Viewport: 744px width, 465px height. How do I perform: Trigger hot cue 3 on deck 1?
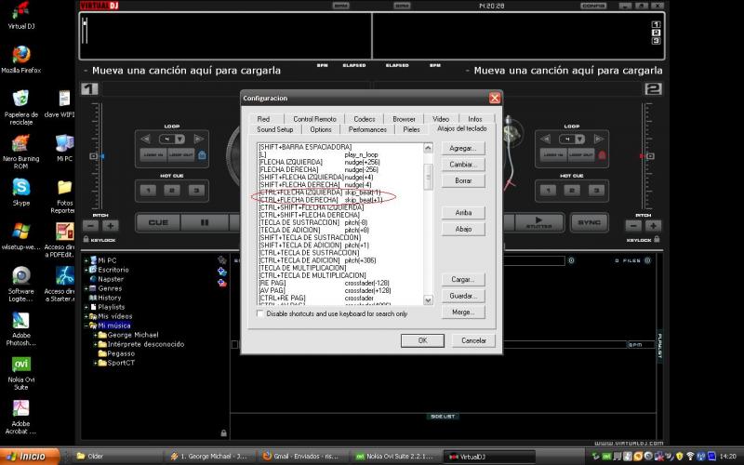(196, 191)
